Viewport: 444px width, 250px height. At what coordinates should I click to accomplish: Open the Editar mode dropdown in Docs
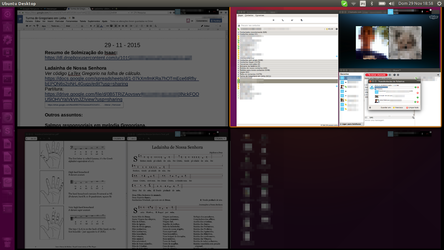point(209,26)
